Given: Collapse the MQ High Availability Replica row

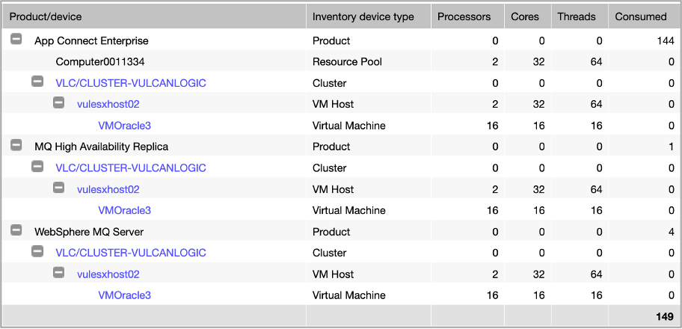Looking at the screenshot, I should click(x=16, y=145).
